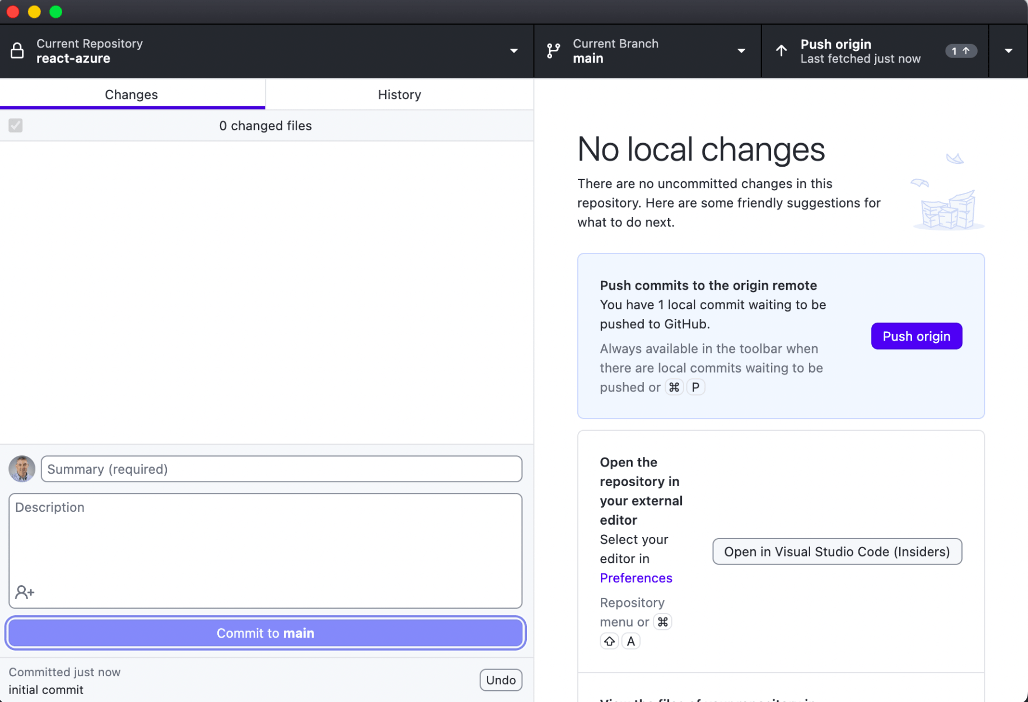
Task: Open the Current Branch dropdown
Action: coord(741,51)
